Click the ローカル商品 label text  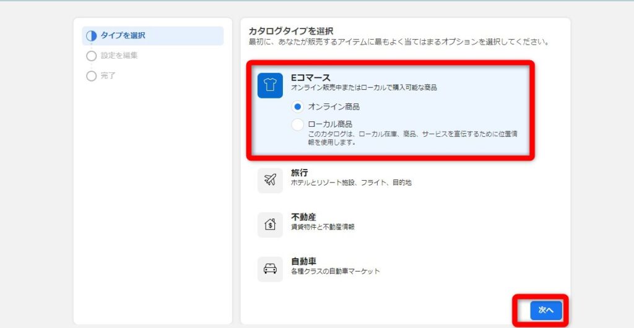330,124
